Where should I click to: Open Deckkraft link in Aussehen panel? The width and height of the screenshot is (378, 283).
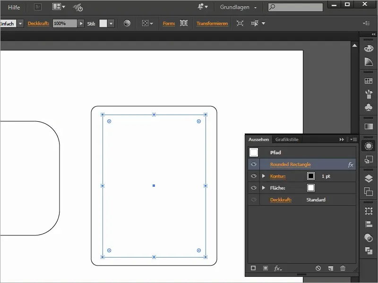(281, 200)
